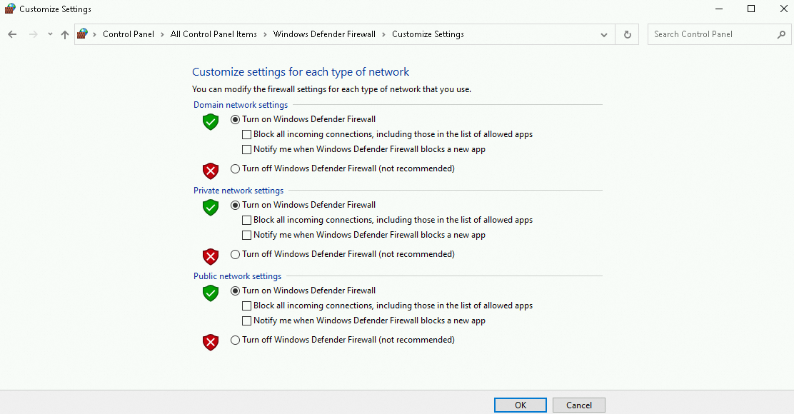Viewport: 794px width, 414px height.
Task: Discard changes with the Cancel button
Action: (x=579, y=405)
